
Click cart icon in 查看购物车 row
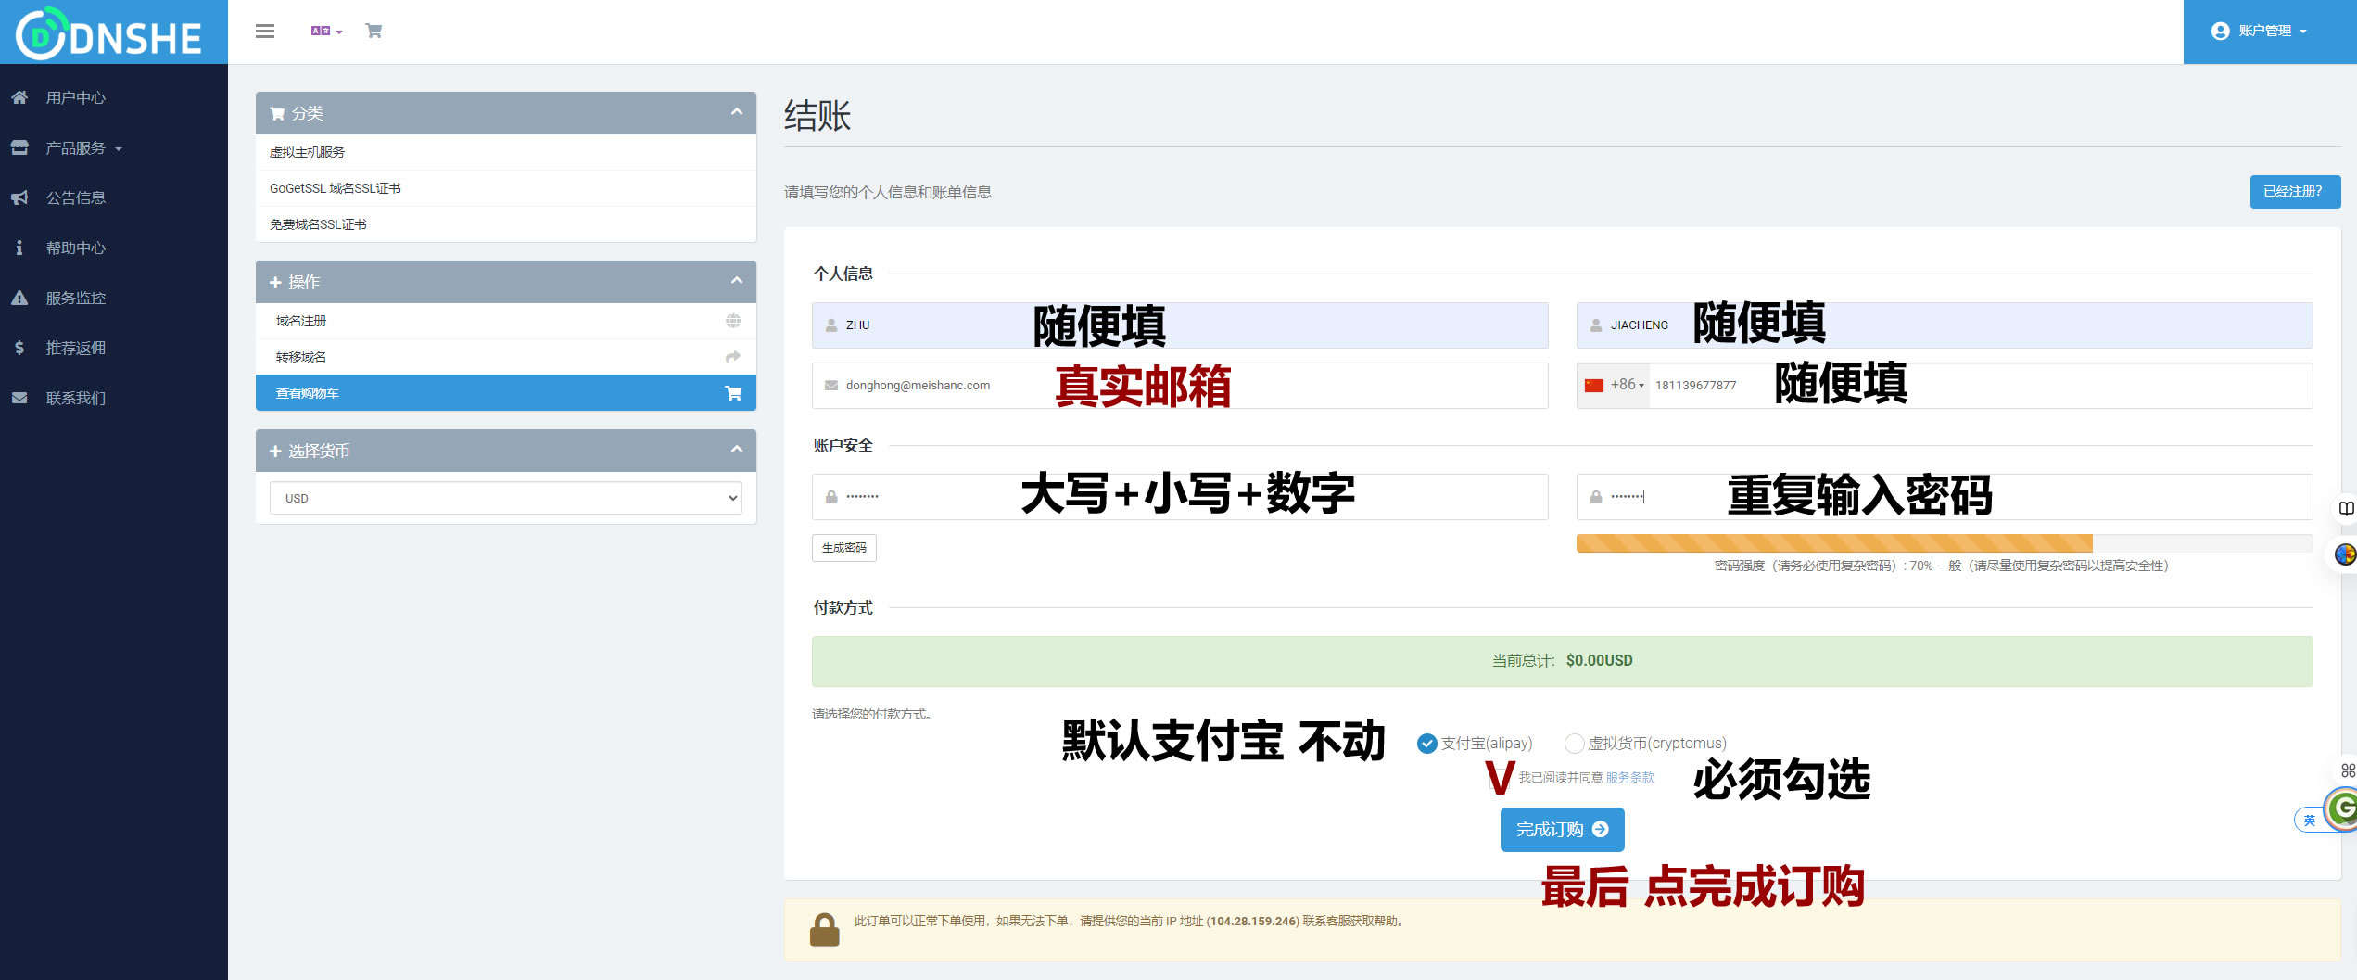(733, 393)
